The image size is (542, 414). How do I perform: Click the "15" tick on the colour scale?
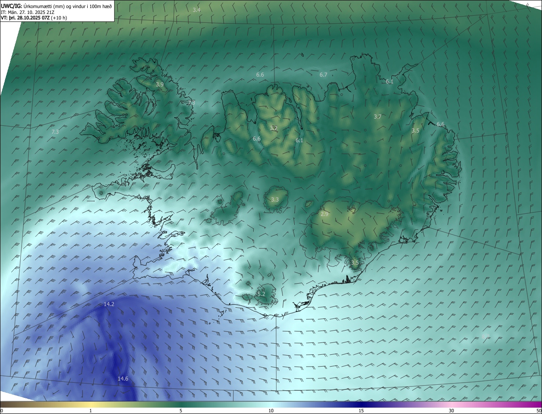361,411
